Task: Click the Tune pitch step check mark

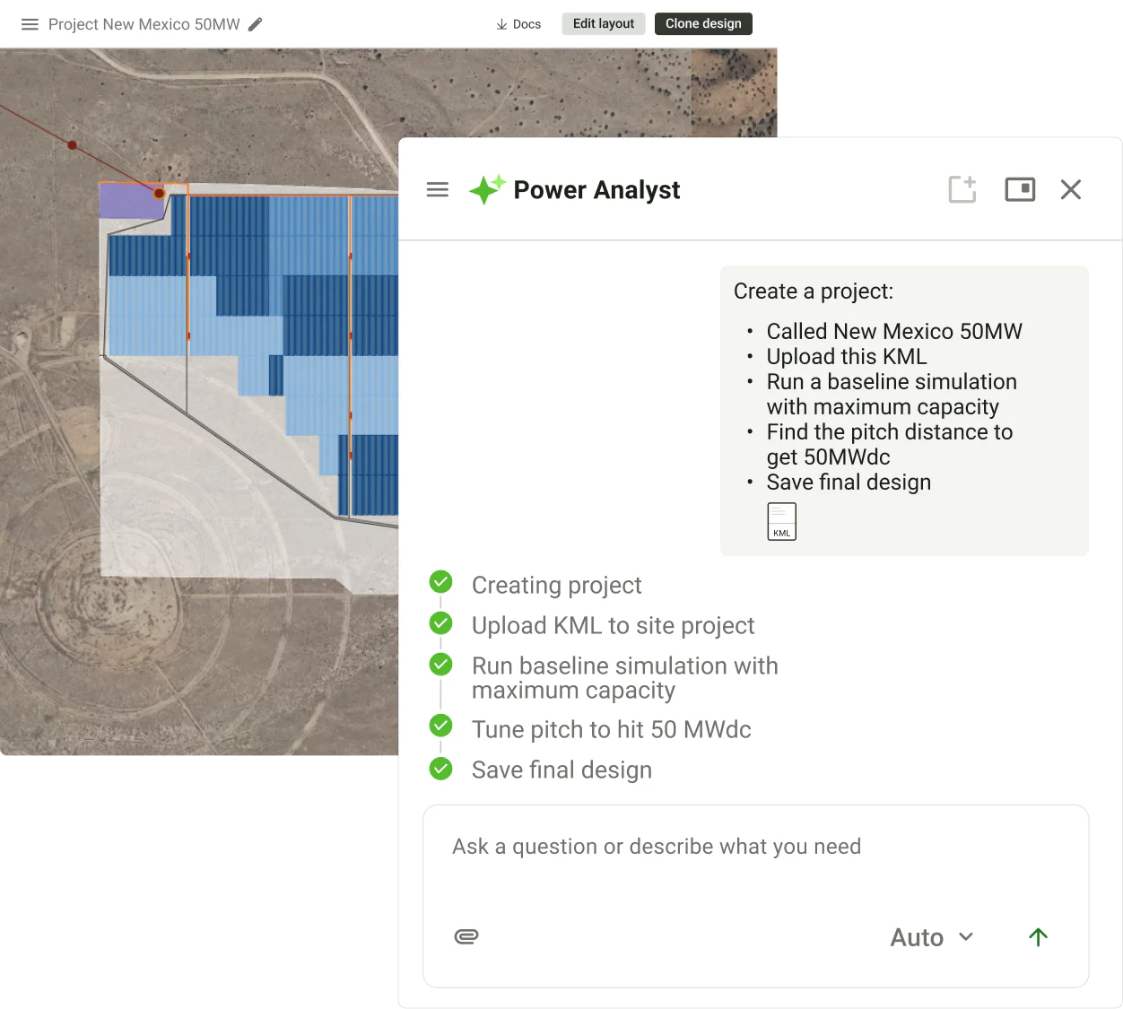Action: point(440,725)
